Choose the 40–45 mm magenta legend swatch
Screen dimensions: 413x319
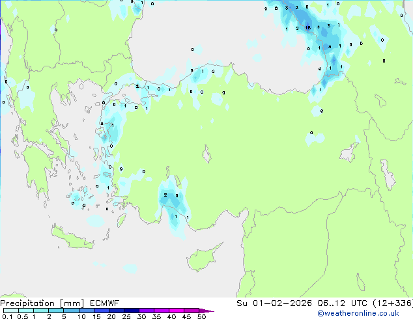coord(177,311)
